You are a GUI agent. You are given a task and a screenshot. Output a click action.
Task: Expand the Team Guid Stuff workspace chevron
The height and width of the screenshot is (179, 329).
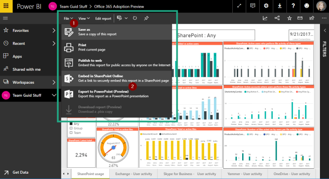point(54,95)
